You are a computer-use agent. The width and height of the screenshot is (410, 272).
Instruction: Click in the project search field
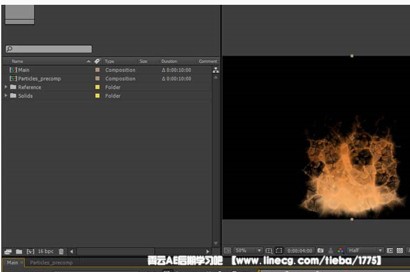pos(49,49)
